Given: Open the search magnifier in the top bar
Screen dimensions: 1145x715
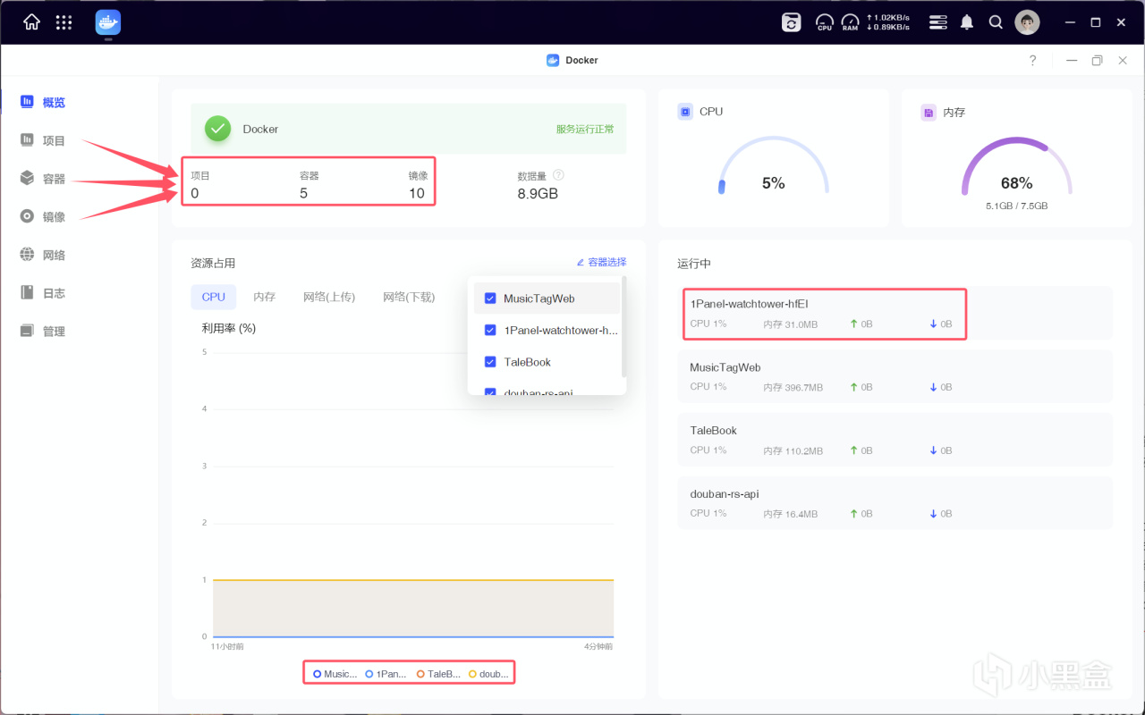Looking at the screenshot, I should 996,22.
